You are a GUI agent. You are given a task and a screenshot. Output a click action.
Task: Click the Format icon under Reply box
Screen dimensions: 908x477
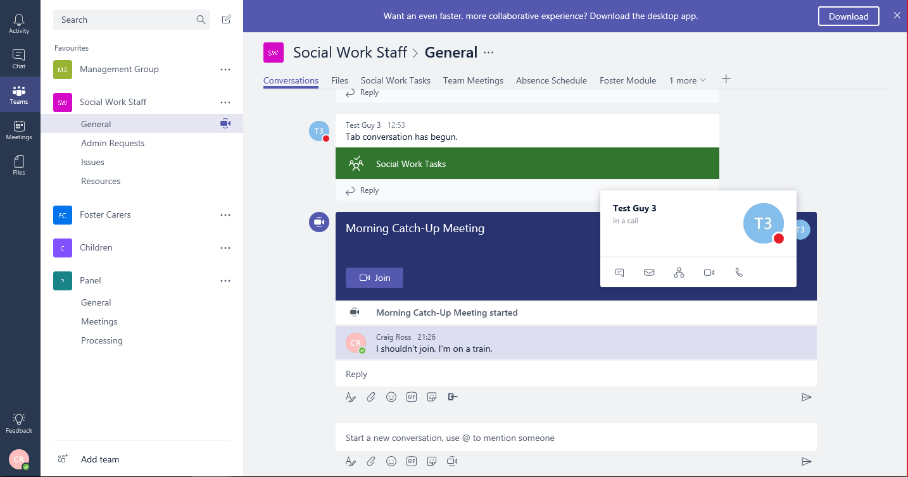pos(351,397)
